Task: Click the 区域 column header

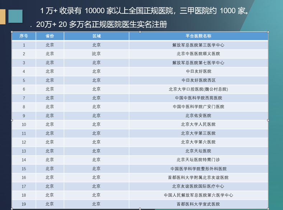Action: coord(96,36)
